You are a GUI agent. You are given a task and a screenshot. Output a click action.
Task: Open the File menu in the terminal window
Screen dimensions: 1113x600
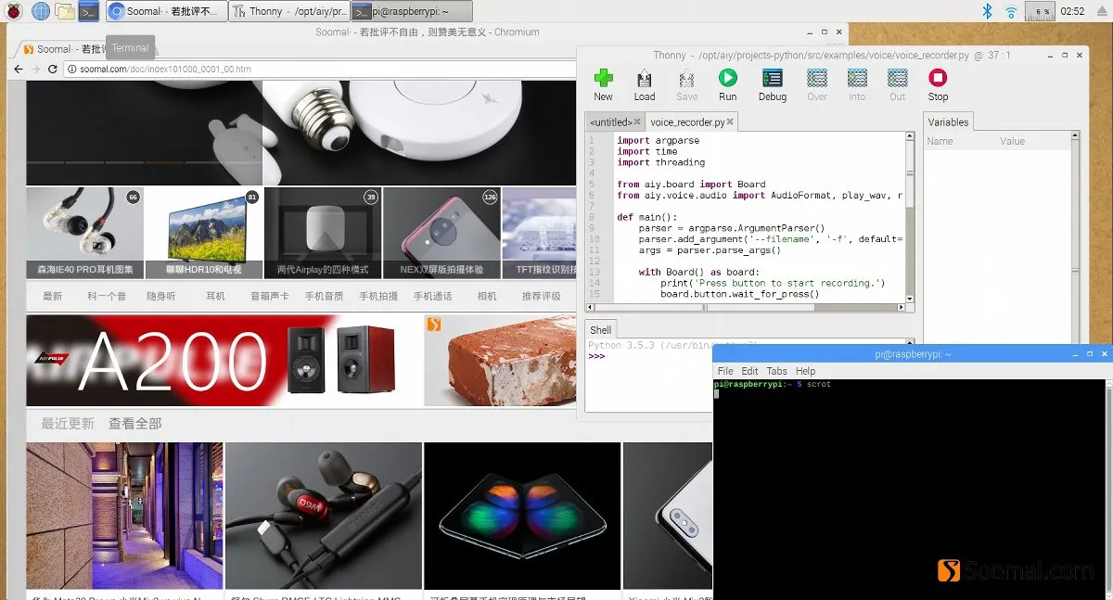[725, 371]
